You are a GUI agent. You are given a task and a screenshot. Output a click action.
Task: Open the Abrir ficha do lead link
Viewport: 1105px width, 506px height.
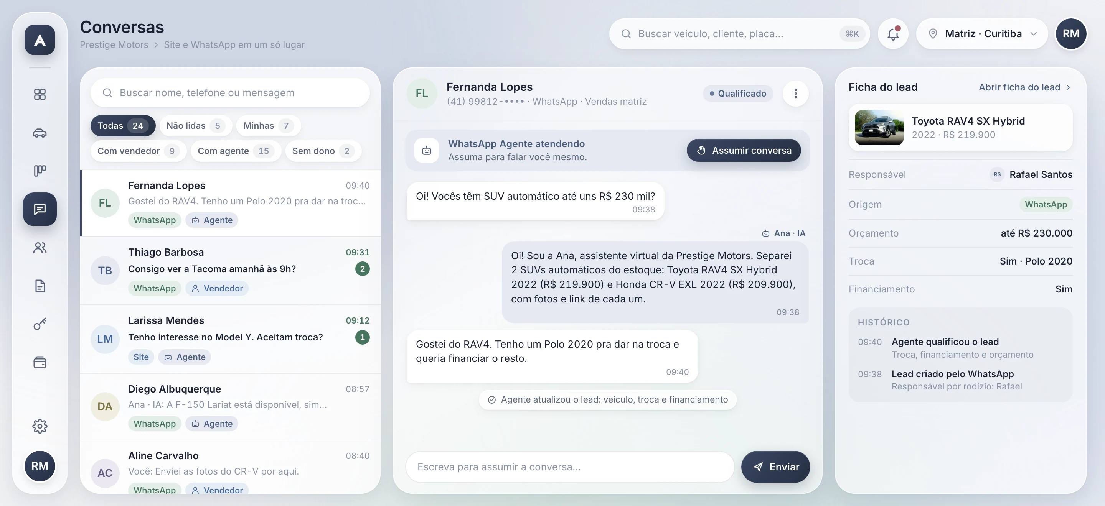(1025, 87)
